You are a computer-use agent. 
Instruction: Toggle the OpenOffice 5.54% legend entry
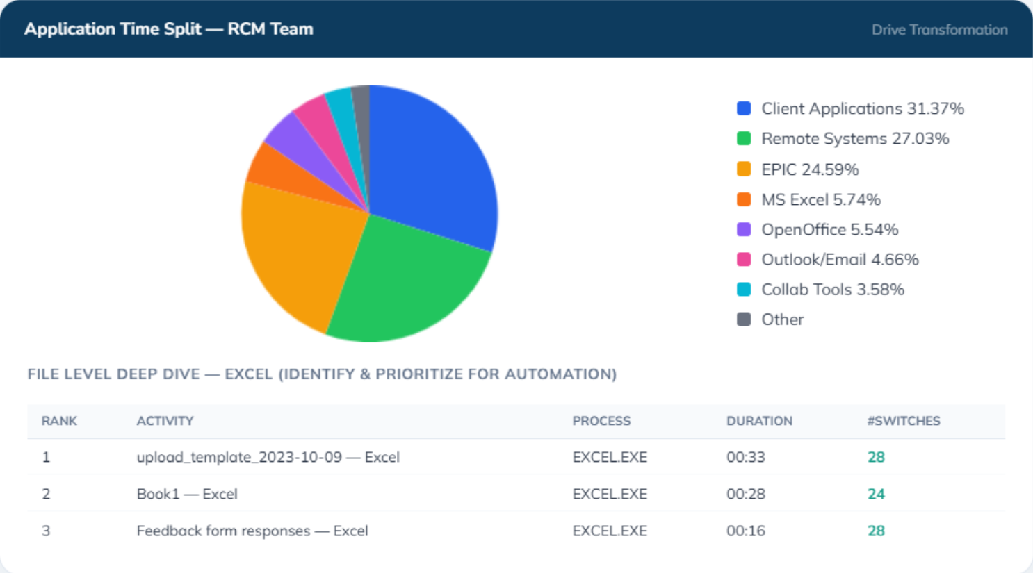tap(818, 229)
